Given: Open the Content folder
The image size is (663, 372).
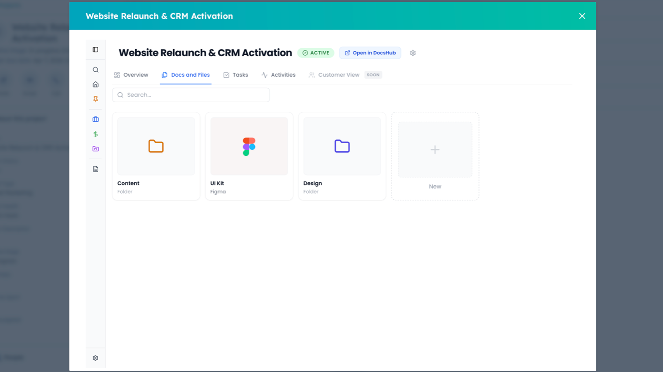Looking at the screenshot, I should pyautogui.click(x=156, y=146).
